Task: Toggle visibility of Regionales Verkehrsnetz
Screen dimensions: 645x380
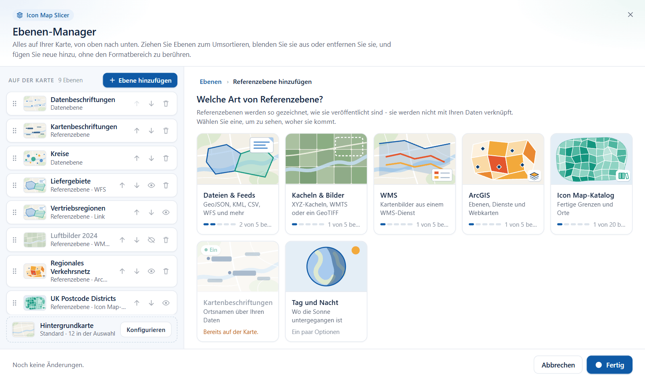Action: click(x=151, y=271)
